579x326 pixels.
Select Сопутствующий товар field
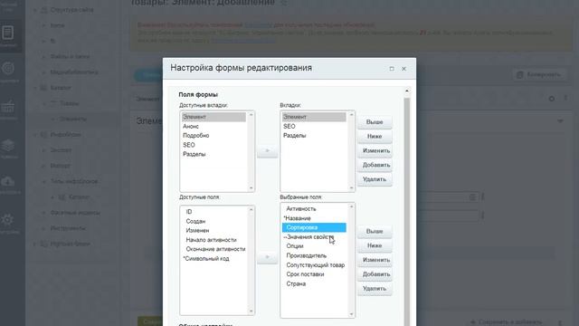(314, 265)
